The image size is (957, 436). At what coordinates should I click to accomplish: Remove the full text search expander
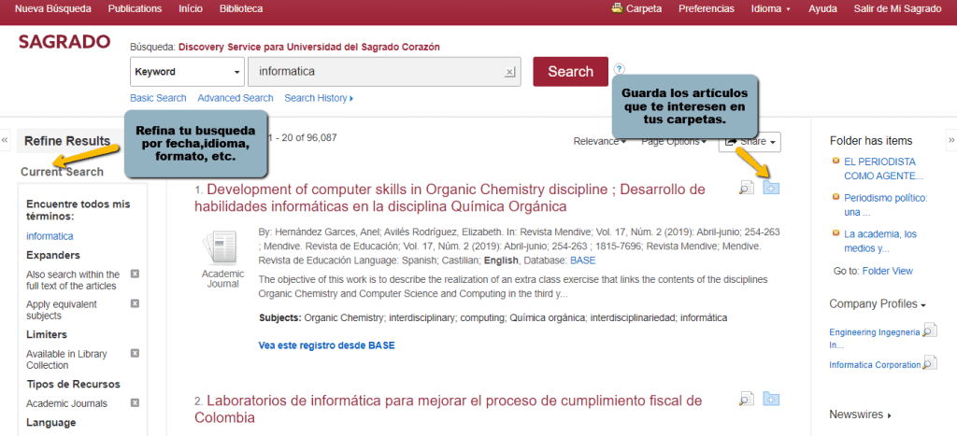point(135,274)
